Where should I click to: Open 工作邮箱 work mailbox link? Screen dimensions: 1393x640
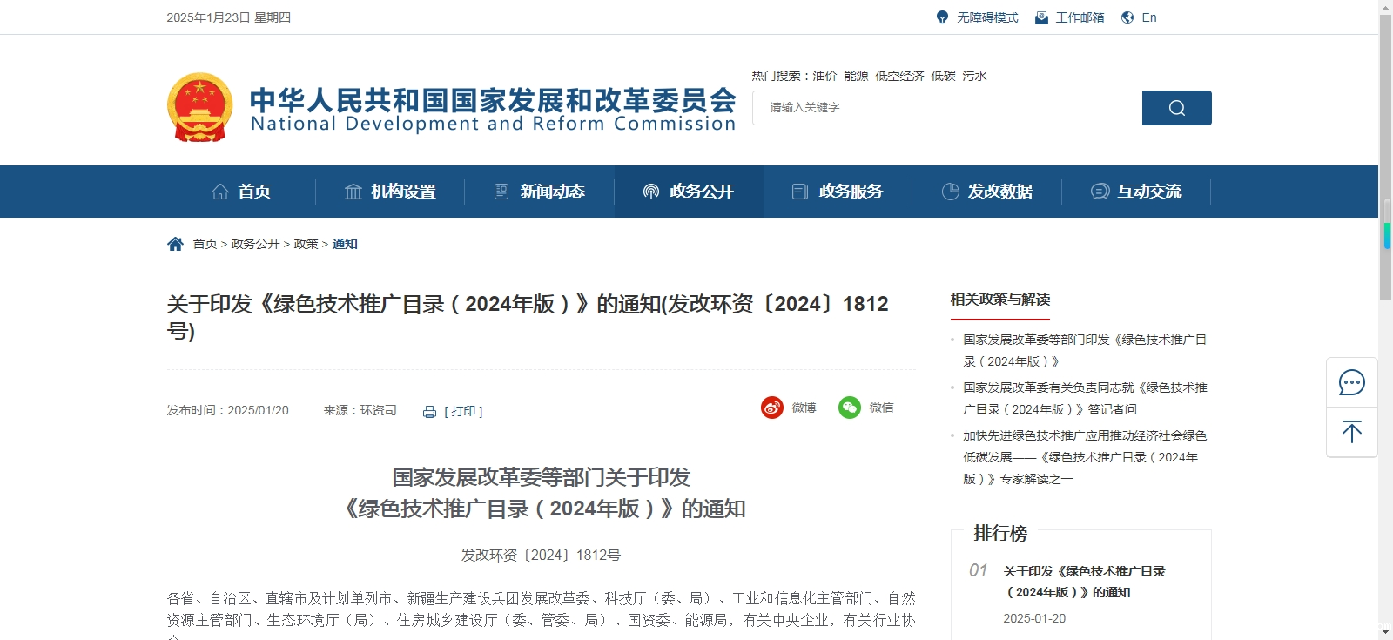(1069, 17)
